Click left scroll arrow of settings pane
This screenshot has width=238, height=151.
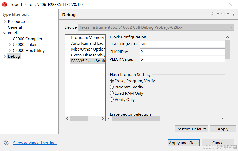(x=109, y=119)
